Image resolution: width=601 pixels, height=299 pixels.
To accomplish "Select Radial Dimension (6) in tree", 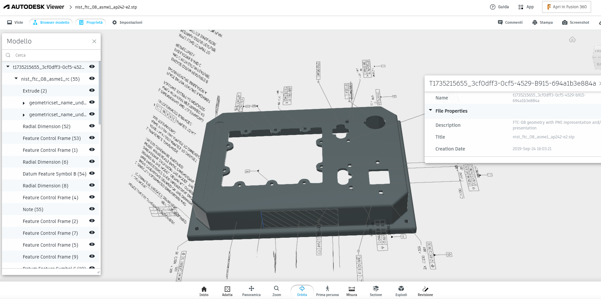I will tap(50, 162).
